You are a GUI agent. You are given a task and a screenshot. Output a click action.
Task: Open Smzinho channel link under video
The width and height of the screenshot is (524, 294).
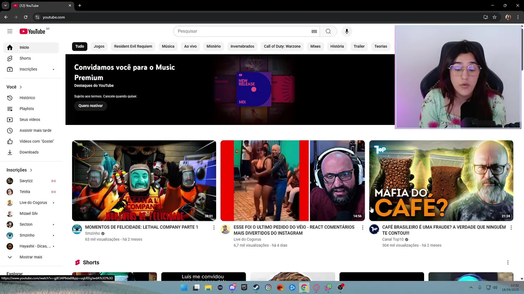click(x=93, y=234)
